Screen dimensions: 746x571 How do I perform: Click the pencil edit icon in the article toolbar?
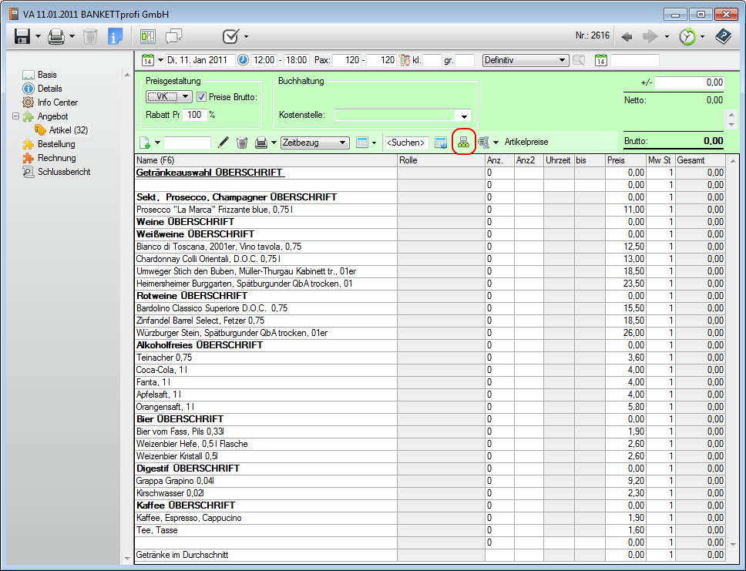[x=223, y=143]
